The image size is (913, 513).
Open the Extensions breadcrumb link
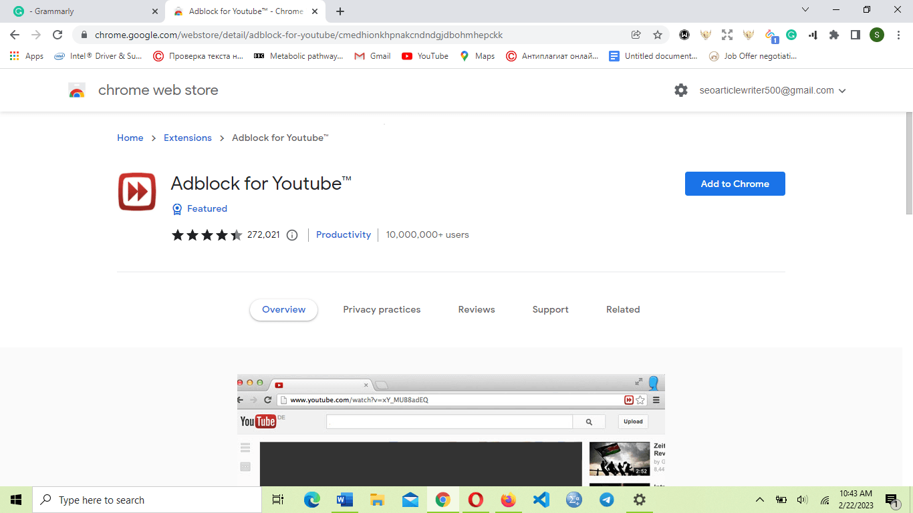pos(188,138)
